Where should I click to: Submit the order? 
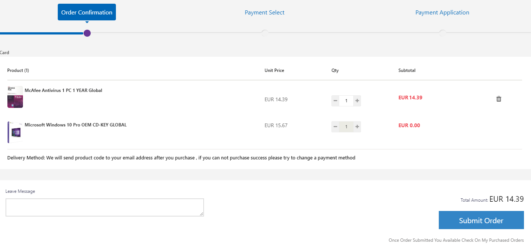481,220
